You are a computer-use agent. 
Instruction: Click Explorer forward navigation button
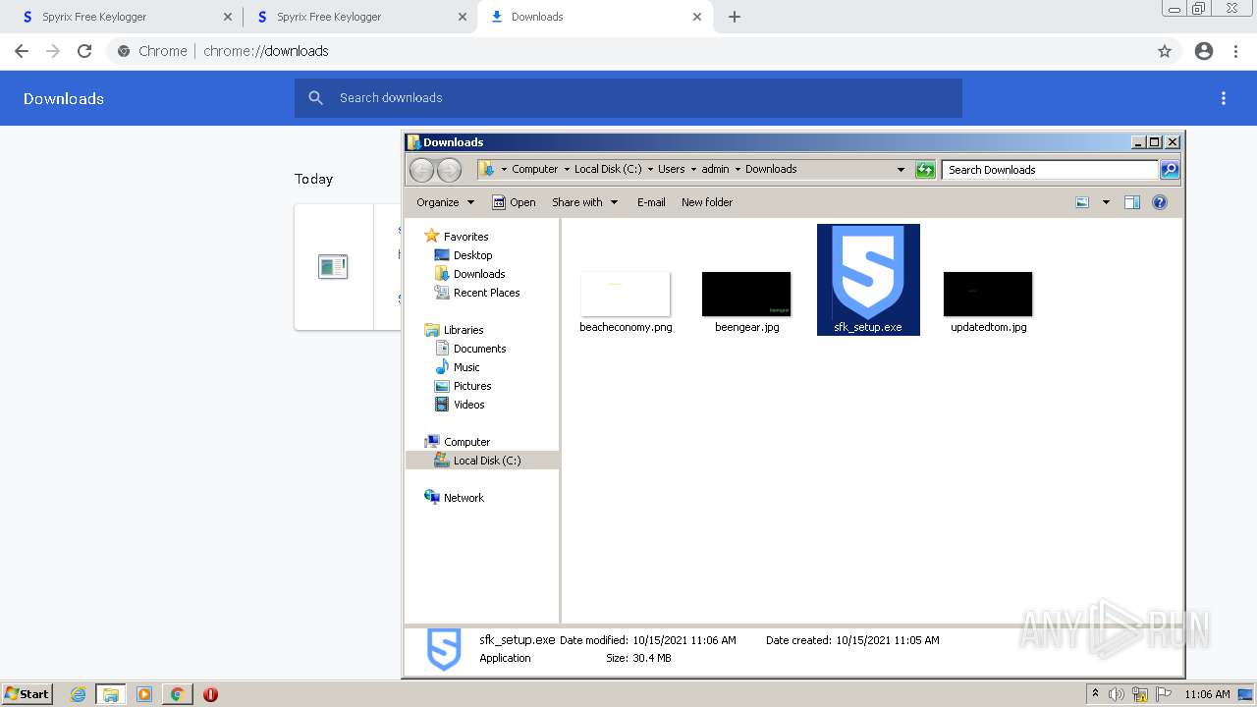coord(449,170)
